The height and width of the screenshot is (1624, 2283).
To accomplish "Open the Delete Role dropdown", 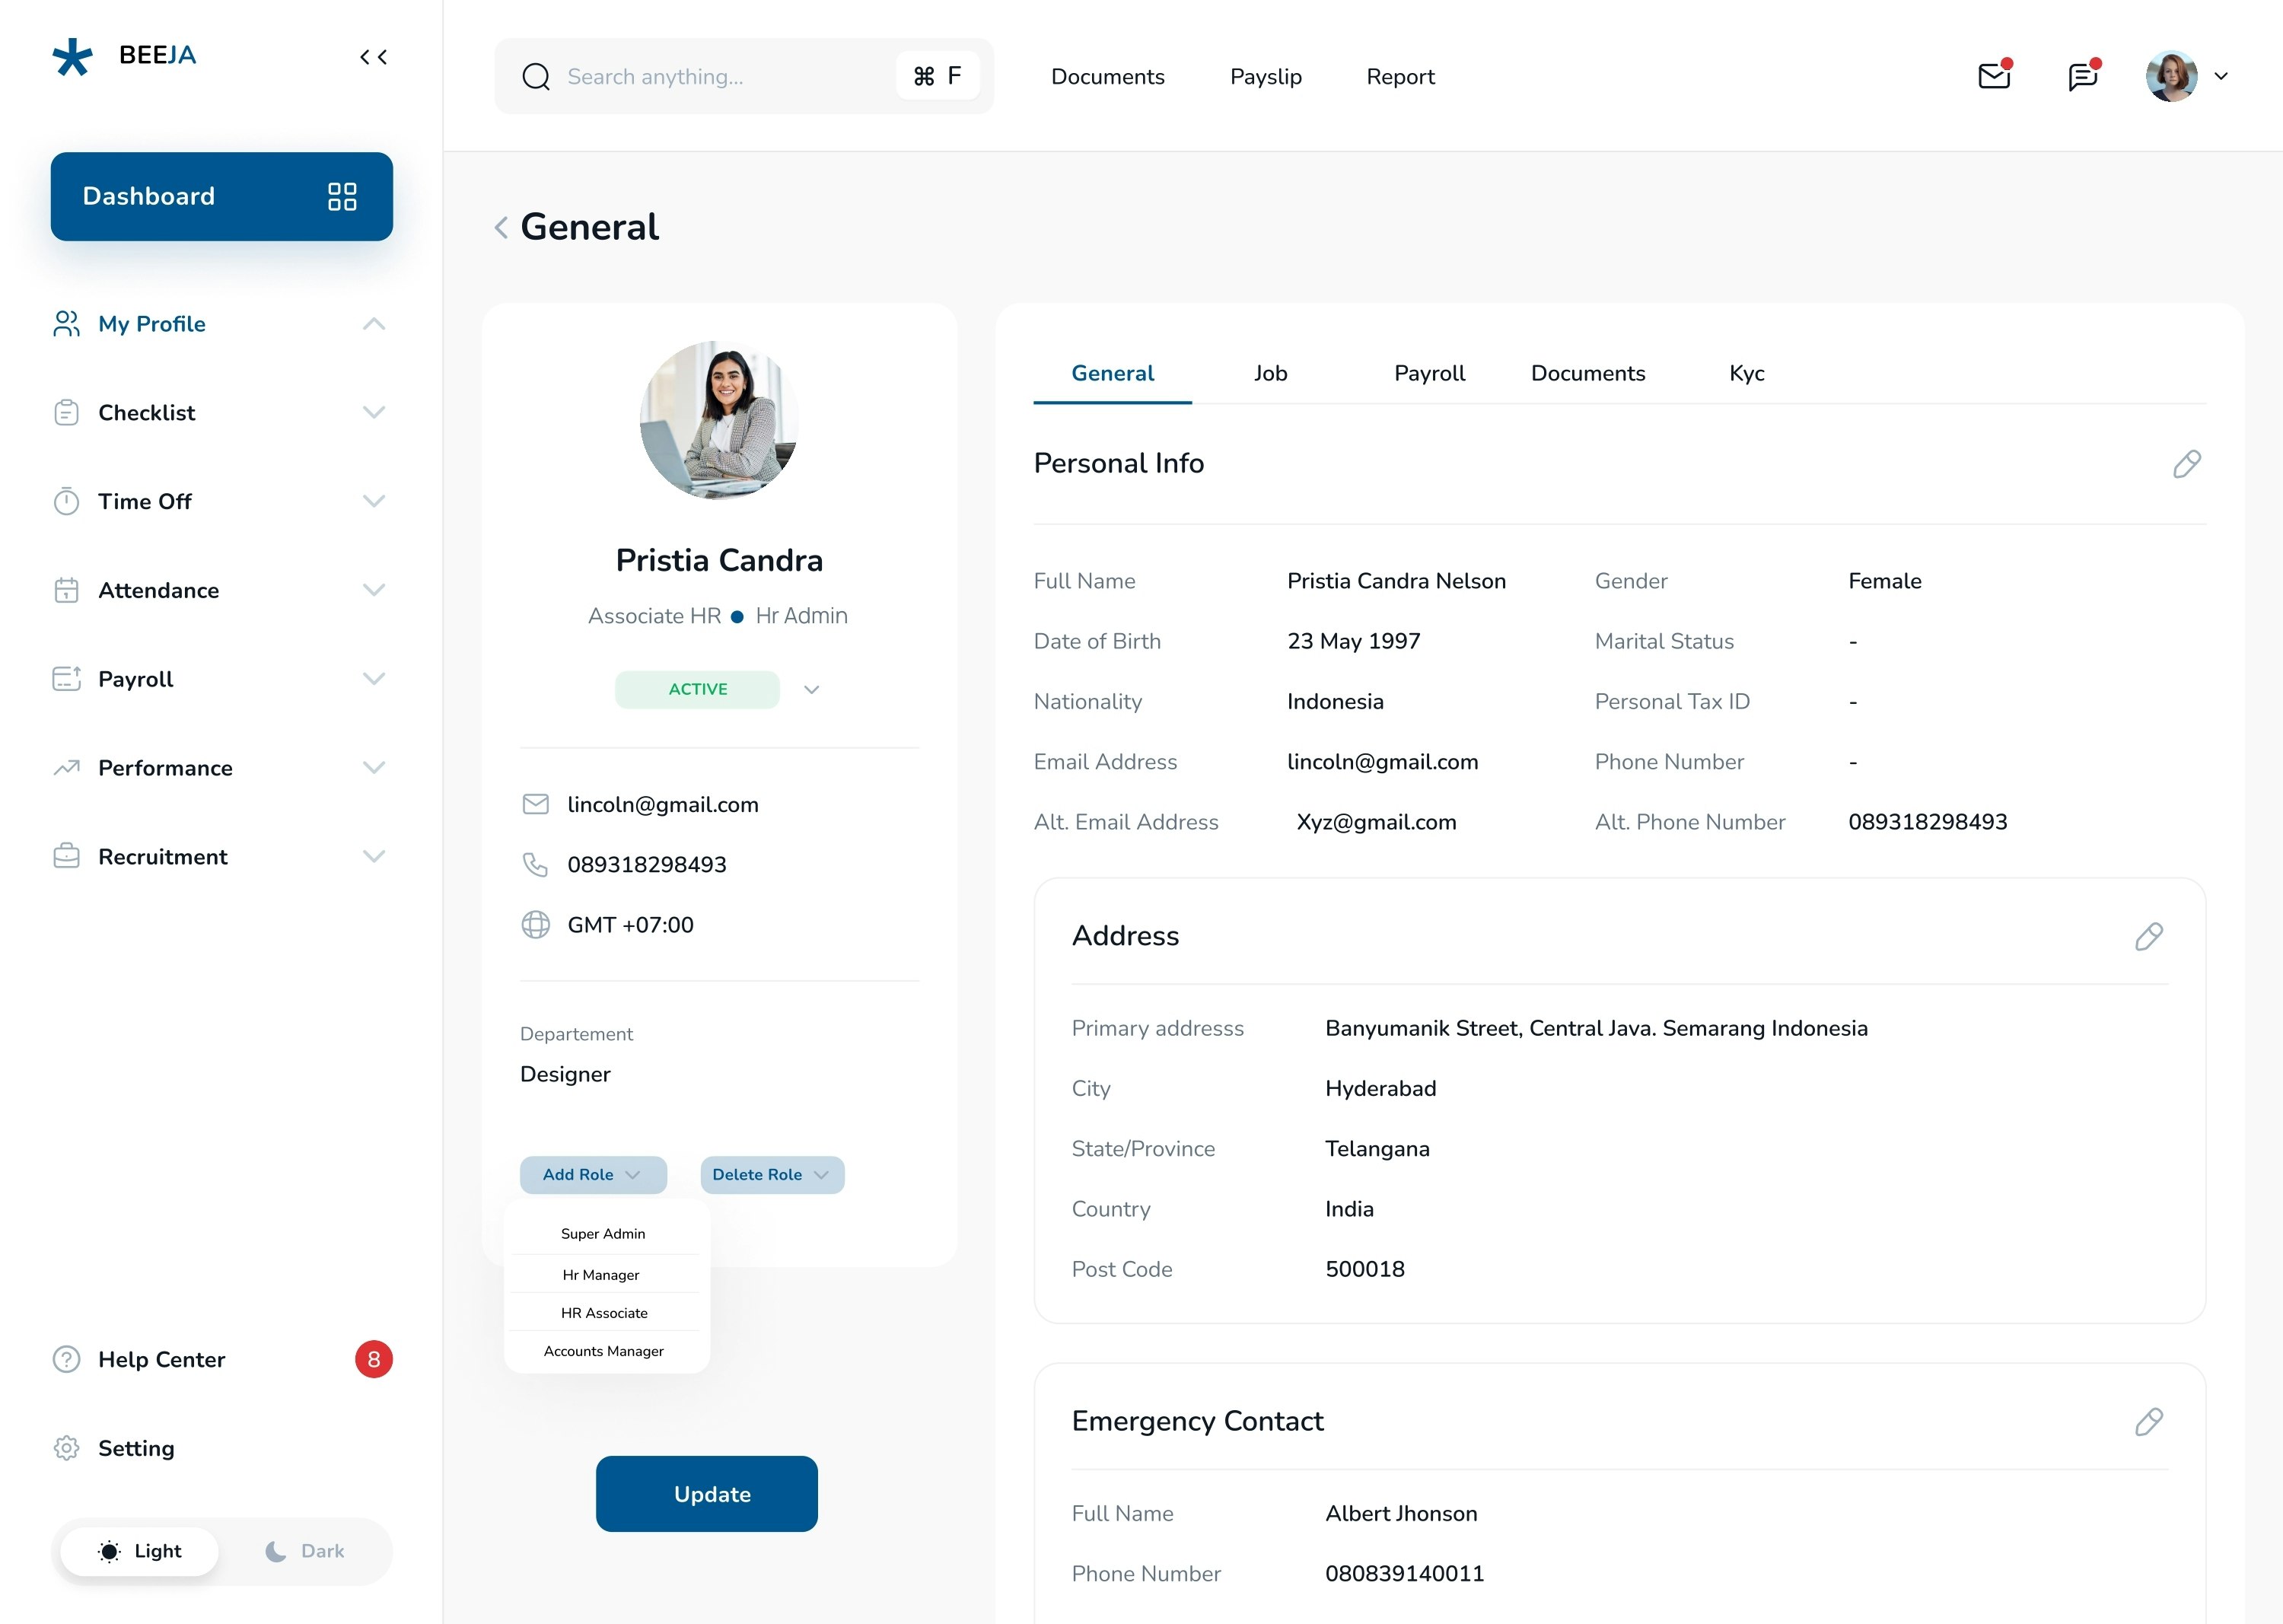I will coord(772,1175).
